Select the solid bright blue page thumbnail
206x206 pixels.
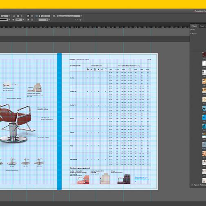204,117
